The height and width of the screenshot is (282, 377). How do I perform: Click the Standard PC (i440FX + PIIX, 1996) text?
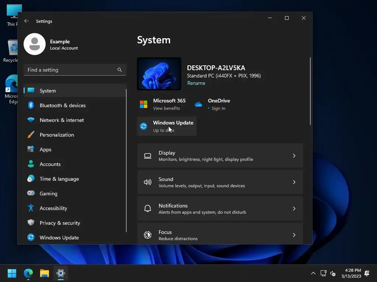coord(224,76)
